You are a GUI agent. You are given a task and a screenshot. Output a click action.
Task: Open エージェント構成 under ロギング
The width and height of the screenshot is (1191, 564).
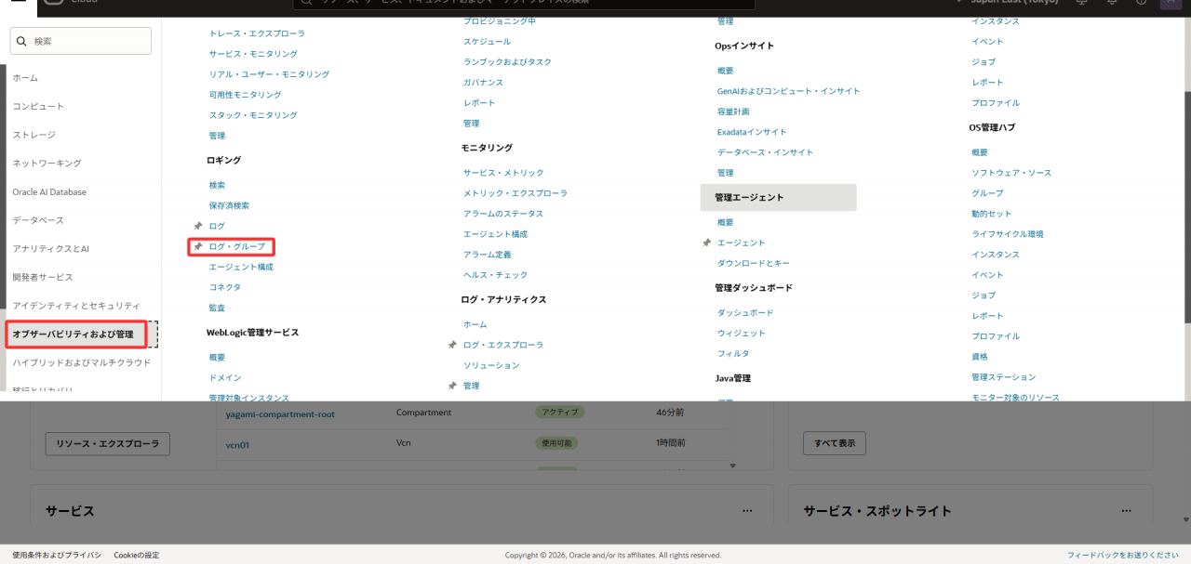[x=241, y=267]
